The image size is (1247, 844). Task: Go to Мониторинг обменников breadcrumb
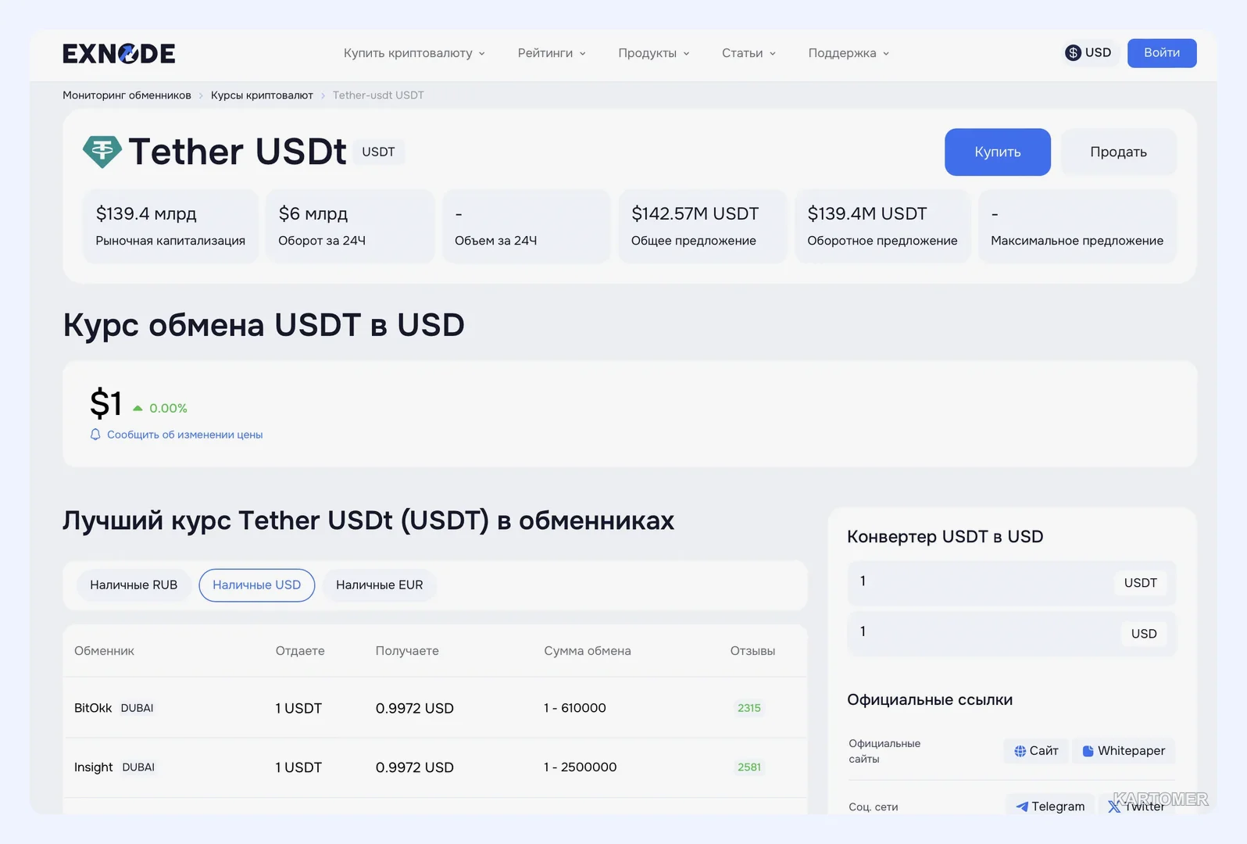(x=127, y=95)
